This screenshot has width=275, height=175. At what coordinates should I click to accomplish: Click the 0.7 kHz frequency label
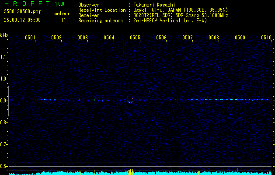(3, 144)
